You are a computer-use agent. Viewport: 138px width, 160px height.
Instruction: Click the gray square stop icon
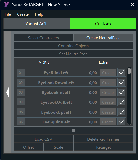click(x=73, y=130)
